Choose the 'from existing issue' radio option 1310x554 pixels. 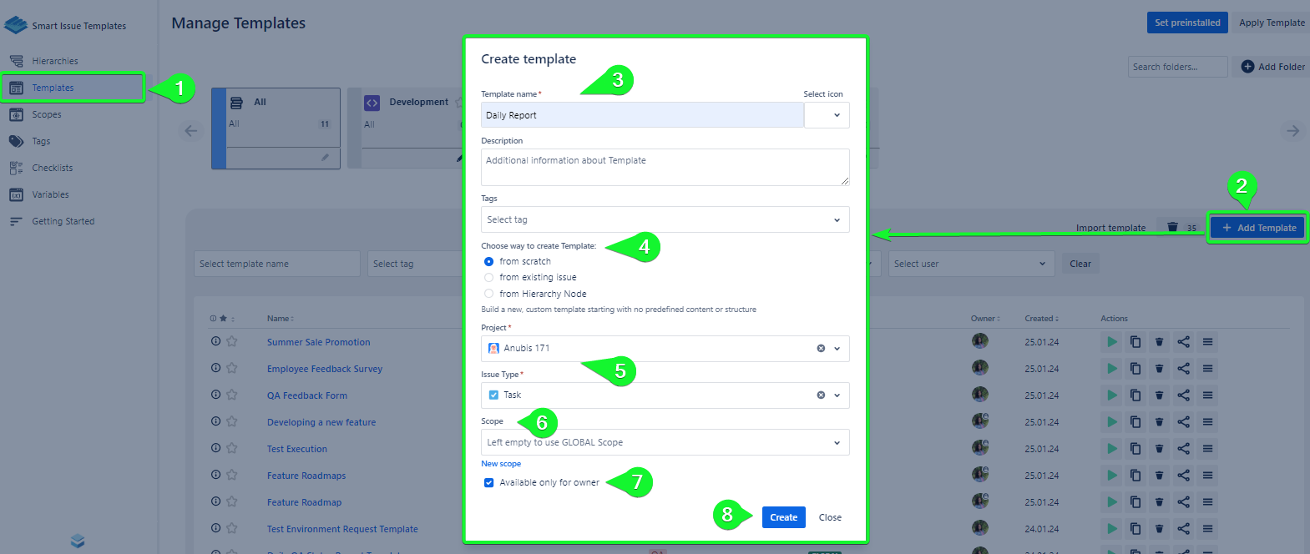489,278
